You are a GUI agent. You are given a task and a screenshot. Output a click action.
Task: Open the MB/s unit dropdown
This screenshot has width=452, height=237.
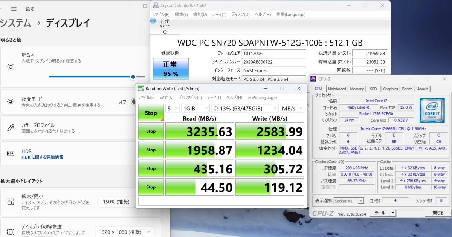pos(292,109)
